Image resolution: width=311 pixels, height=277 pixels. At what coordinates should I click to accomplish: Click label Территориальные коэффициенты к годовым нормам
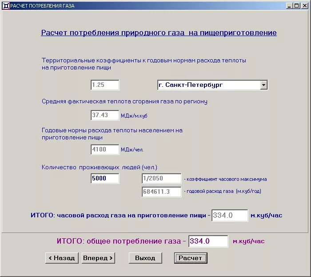[x=144, y=64]
